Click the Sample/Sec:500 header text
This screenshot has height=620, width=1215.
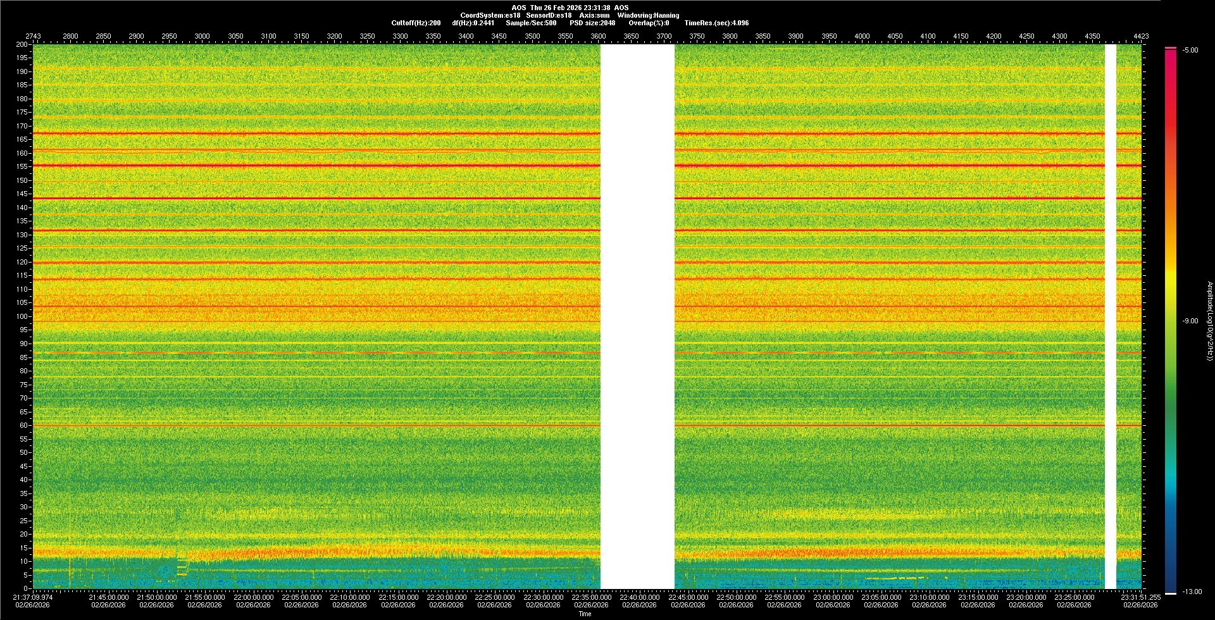[x=531, y=23]
